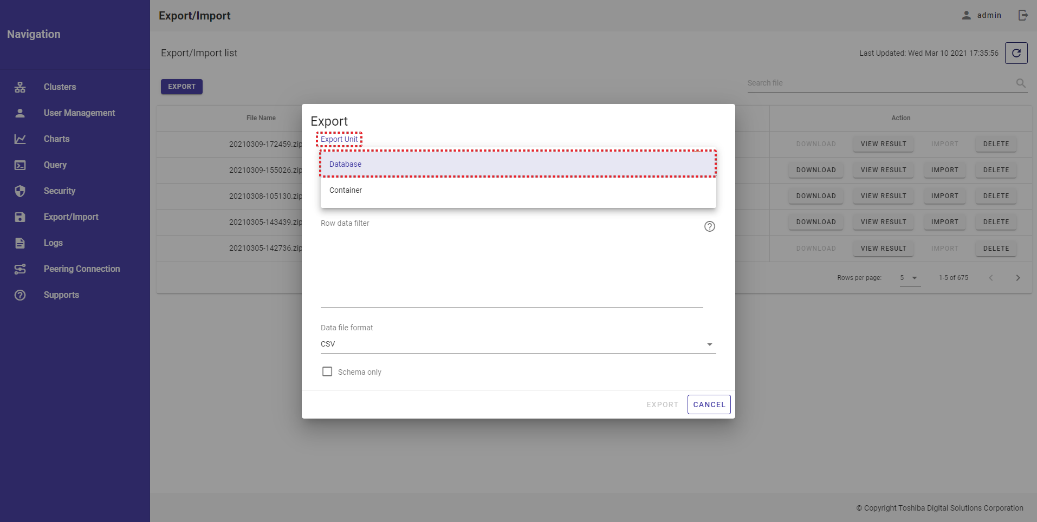Viewport: 1037px width, 522px height.
Task: Click the Export/Import save icon
Action: point(20,217)
